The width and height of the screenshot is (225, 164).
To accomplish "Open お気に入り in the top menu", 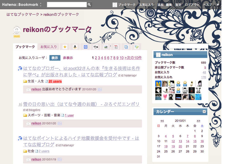I will [x=146, y=5].
